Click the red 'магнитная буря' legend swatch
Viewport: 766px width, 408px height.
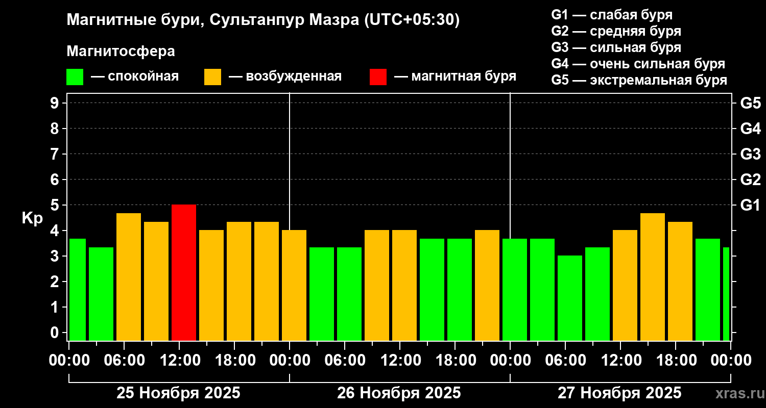pos(378,77)
